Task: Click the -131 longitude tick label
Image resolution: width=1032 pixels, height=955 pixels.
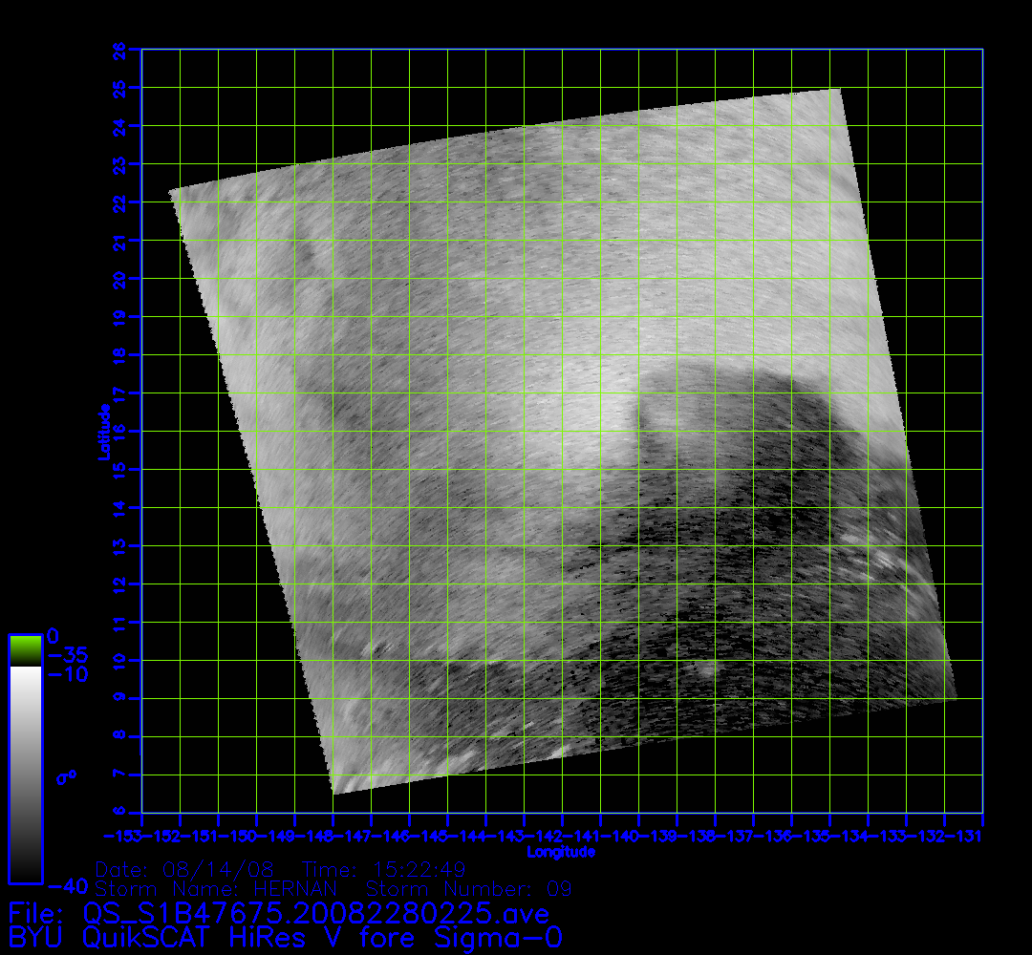Action: pos(967,837)
